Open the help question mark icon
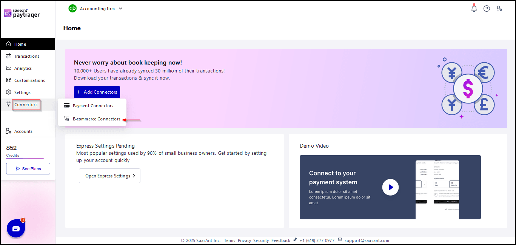This screenshot has height=245, width=516. click(x=487, y=8)
